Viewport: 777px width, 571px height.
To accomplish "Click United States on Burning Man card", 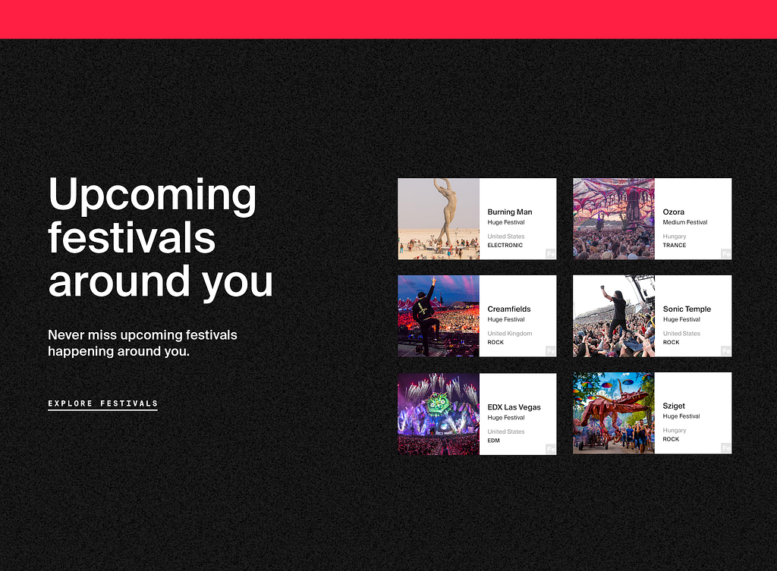I will click(506, 237).
